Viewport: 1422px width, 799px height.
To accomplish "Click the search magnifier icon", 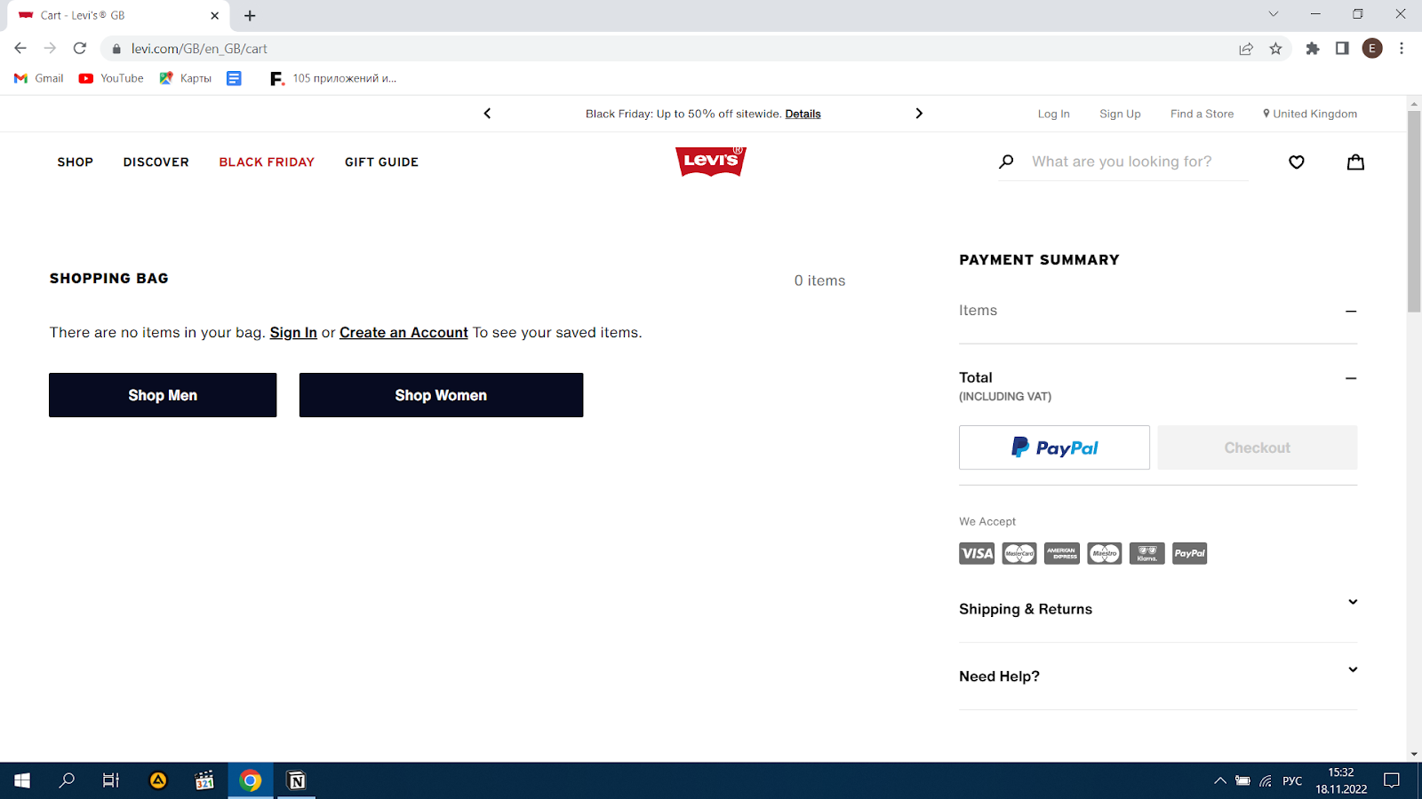I will [1006, 162].
